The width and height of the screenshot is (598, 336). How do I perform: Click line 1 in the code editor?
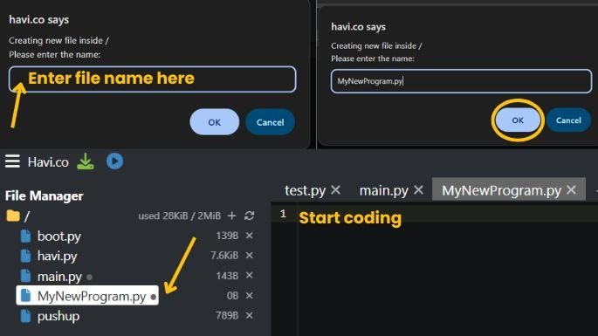435,214
